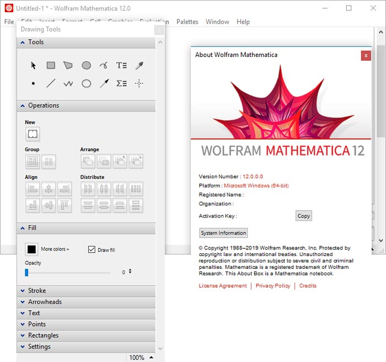
Task: Select the point tool
Action: click(x=33, y=83)
